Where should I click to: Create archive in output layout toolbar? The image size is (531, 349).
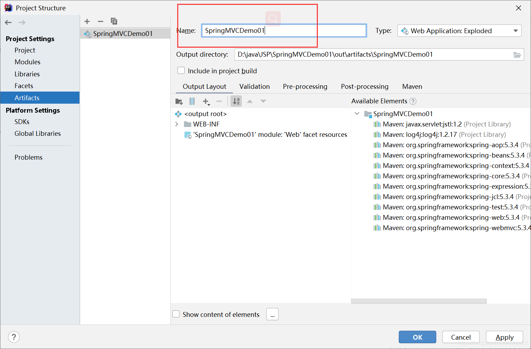pyautogui.click(x=192, y=101)
